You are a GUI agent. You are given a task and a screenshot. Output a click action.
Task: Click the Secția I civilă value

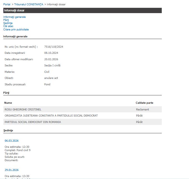tap(52, 66)
